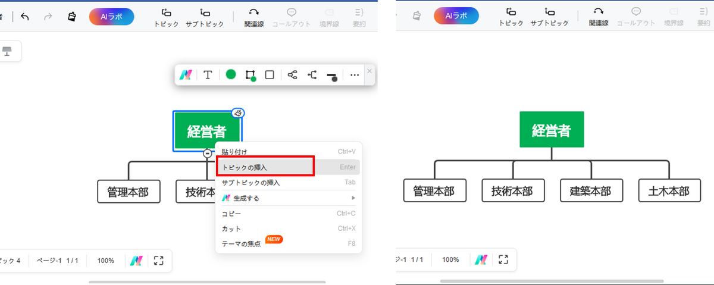
Task: Choose カット from the context menu
Action: point(289,228)
